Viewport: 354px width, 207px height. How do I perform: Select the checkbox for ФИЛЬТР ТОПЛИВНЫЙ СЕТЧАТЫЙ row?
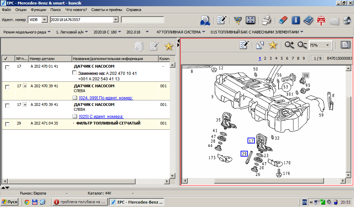tap(7, 125)
